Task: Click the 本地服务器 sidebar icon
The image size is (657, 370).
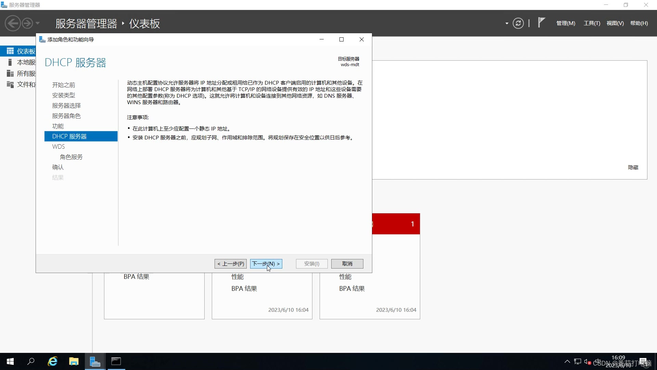Action: [10, 62]
